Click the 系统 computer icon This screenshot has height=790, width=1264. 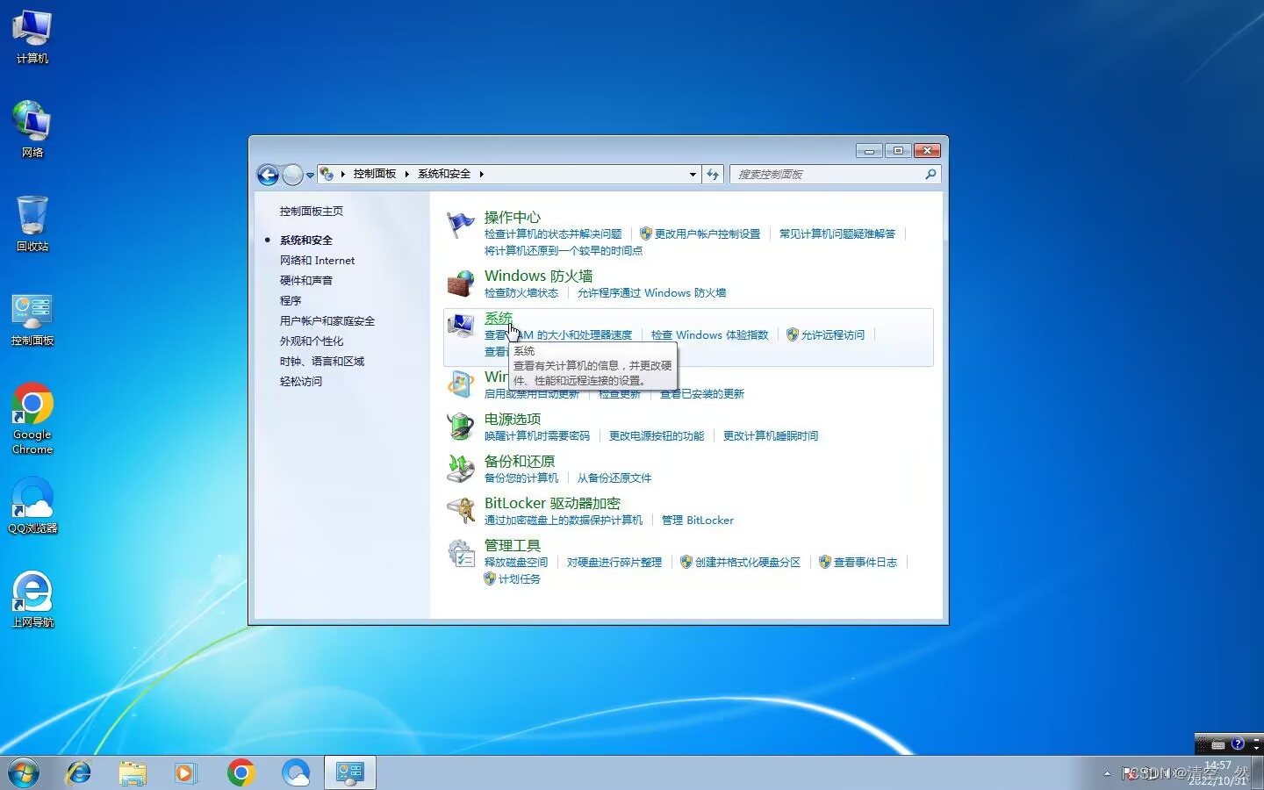click(460, 326)
